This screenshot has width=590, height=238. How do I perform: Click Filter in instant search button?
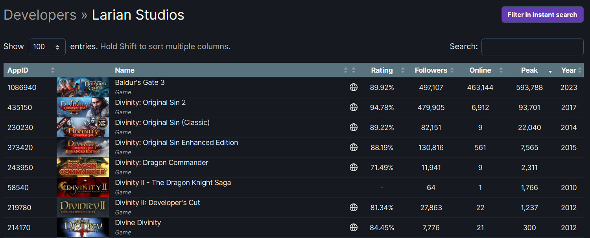point(542,15)
